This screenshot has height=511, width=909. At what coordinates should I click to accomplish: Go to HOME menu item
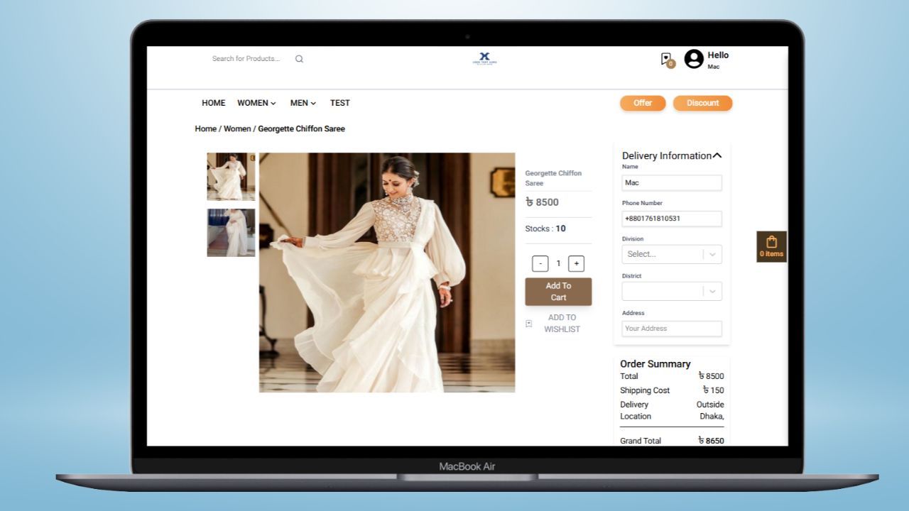click(213, 103)
